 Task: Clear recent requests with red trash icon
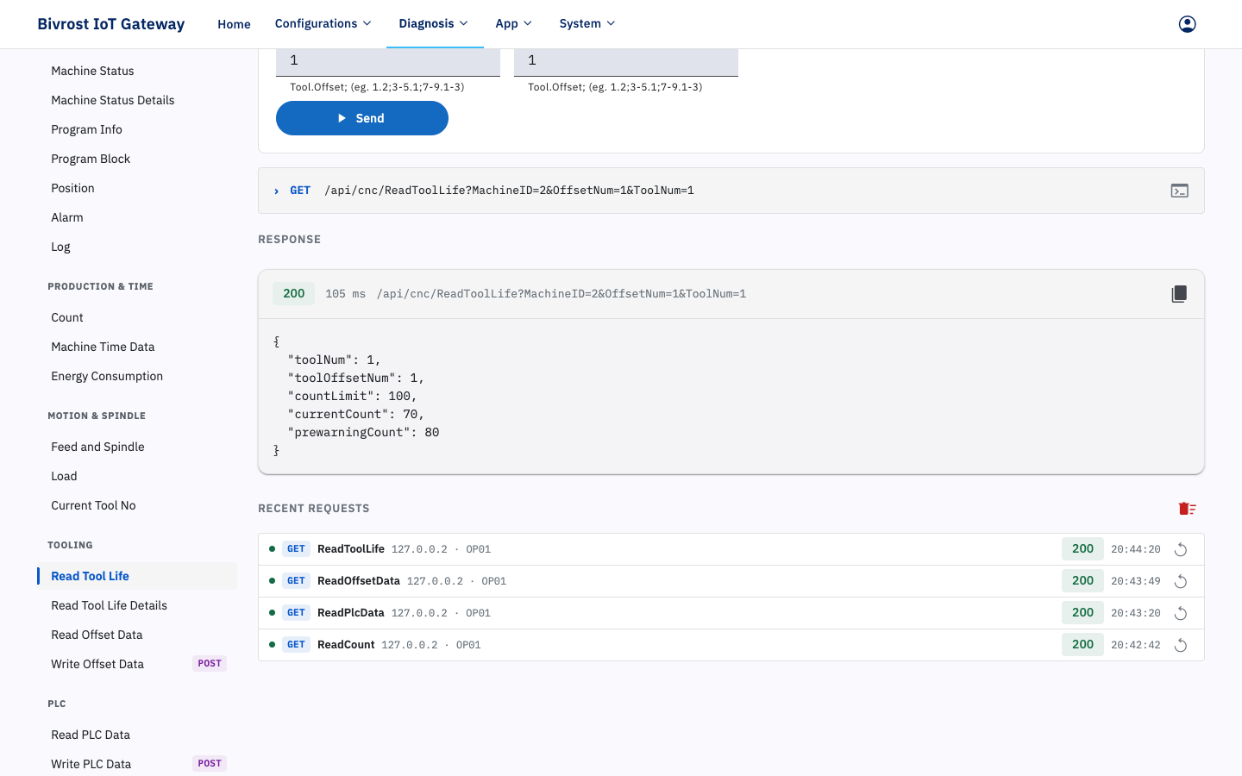[1187, 509]
